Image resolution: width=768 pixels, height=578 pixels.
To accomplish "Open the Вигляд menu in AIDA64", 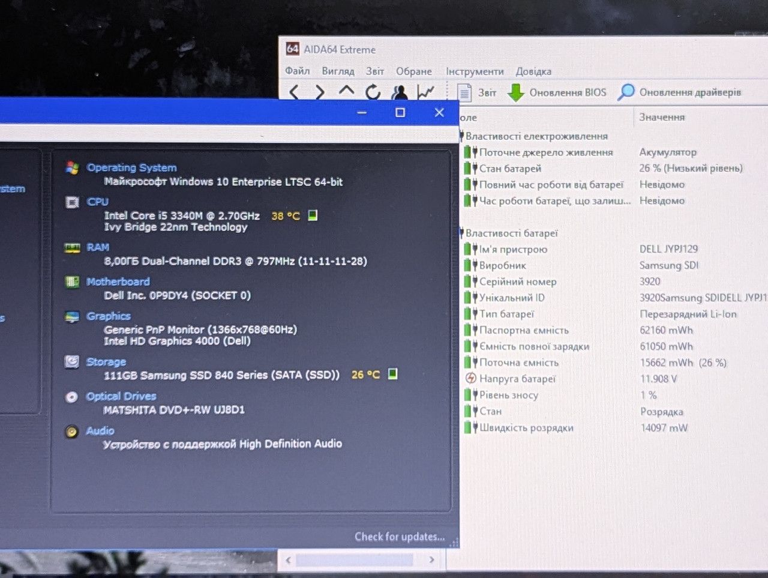I will coord(338,71).
